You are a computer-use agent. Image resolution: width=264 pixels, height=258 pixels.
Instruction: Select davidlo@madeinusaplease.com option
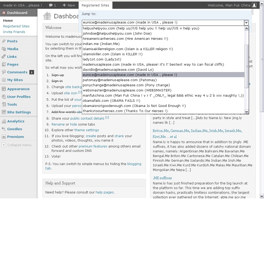coord(163,70)
